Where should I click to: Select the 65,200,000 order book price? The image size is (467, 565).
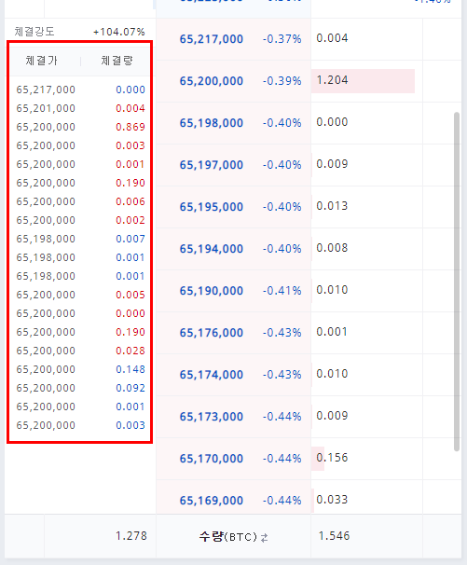point(212,81)
